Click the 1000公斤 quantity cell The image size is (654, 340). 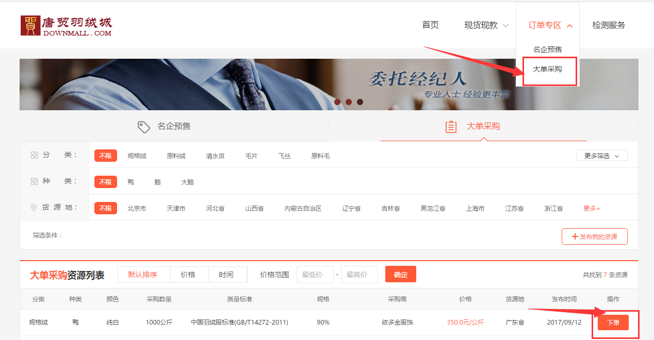click(159, 322)
